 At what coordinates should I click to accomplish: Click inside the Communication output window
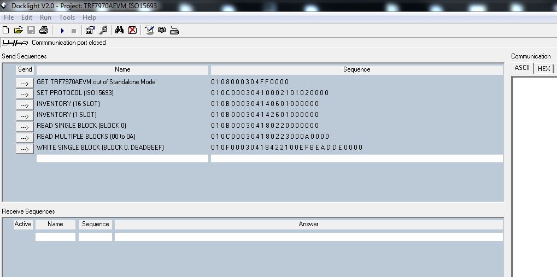pos(534,176)
